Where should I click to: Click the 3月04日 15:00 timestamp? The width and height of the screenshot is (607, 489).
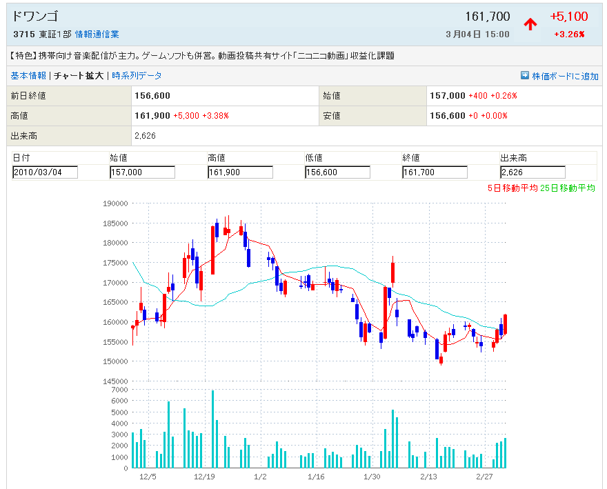click(x=477, y=34)
